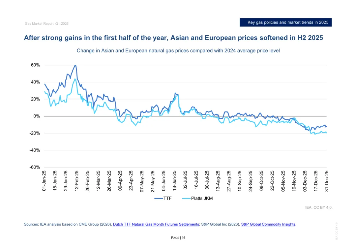356x252 pixels.
Task: Click the Platts JKM legend line swatch
Action: [x=186, y=198]
